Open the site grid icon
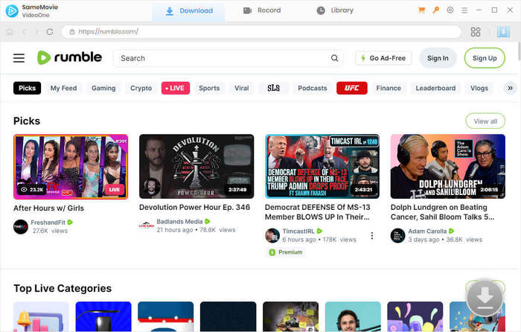 pyautogui.click(x=476, y=31)
